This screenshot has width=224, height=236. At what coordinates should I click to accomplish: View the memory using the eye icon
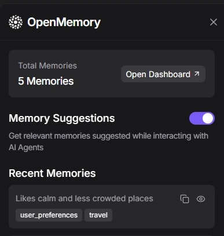[201, 199]
